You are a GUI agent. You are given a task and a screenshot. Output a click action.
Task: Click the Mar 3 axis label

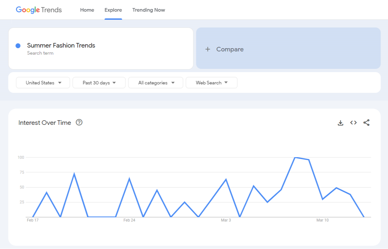pyautogui.click(x=226, y=220)
